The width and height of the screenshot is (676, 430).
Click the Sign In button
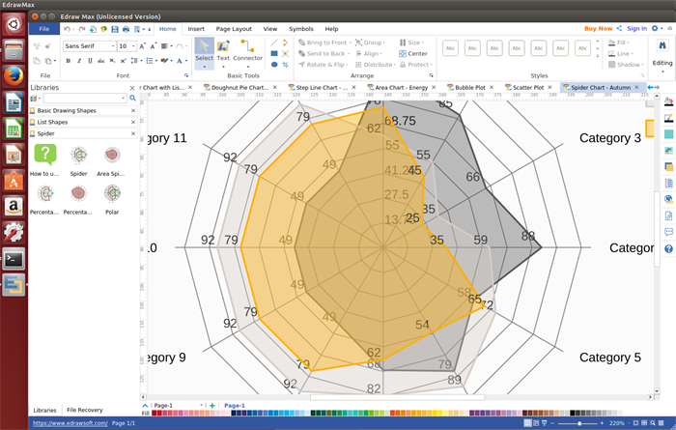coord(636,29)
